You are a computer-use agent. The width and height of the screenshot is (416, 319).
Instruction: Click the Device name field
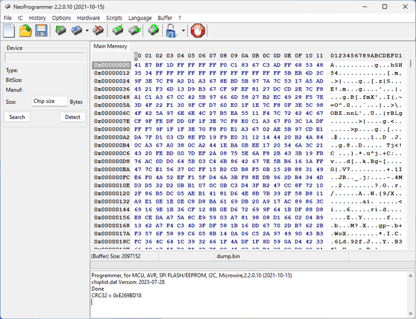tap(44, 57)
